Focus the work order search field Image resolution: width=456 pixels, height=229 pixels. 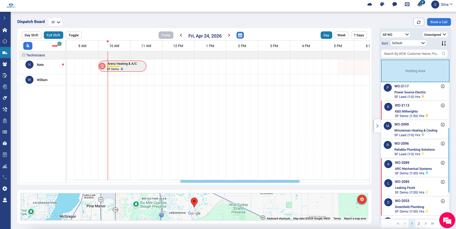click(414, 54)
